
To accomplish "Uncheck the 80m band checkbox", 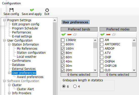I will pyautogui.click(x=63, y=53).
